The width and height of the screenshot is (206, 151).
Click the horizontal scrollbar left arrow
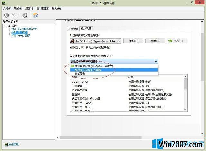[58, 137]
